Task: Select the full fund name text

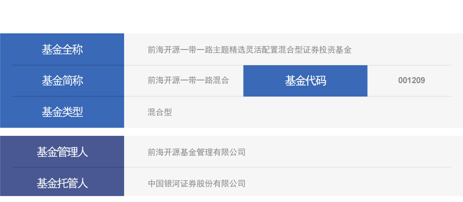Action: pos(250,50)
